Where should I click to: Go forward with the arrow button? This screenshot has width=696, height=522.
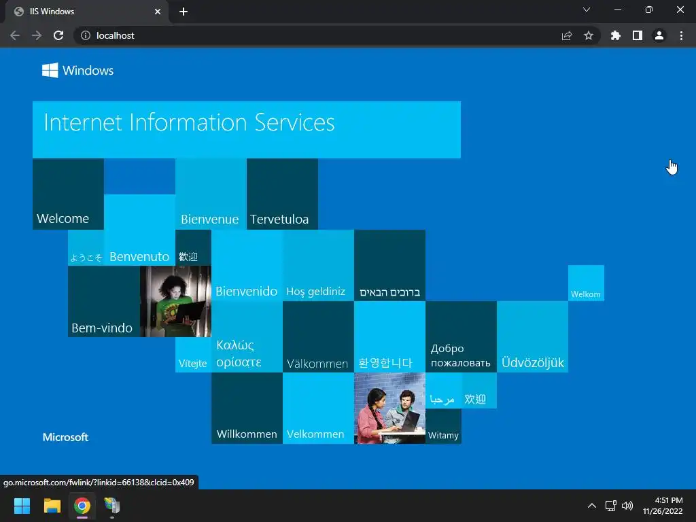(x=37, y=35)
